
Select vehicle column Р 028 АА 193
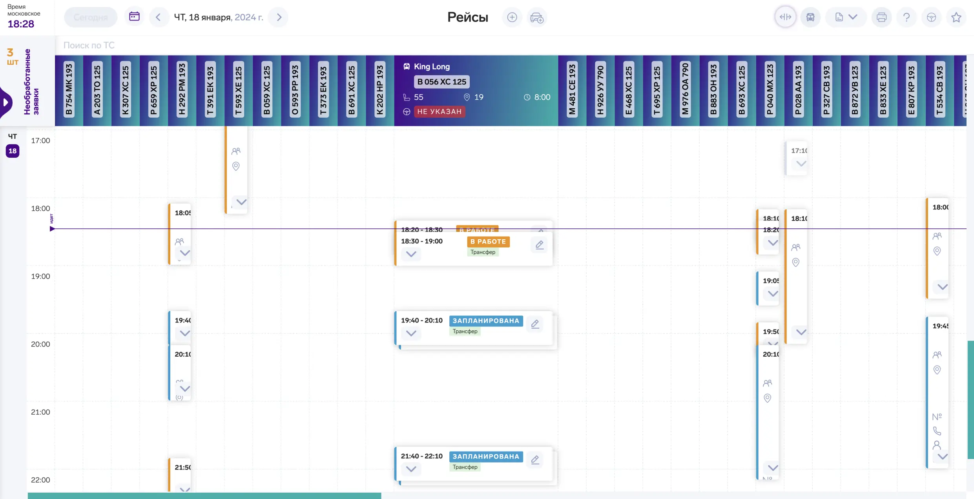(798, 90)
